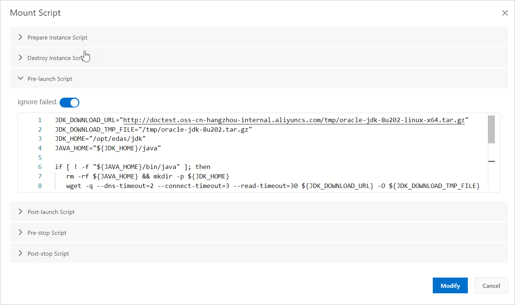Expand the Post-stop Script section
Viewport: 515px width, 305px height.
click(x=48, y=253)
